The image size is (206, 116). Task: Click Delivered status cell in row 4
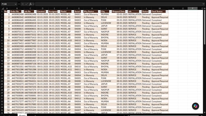146,20
